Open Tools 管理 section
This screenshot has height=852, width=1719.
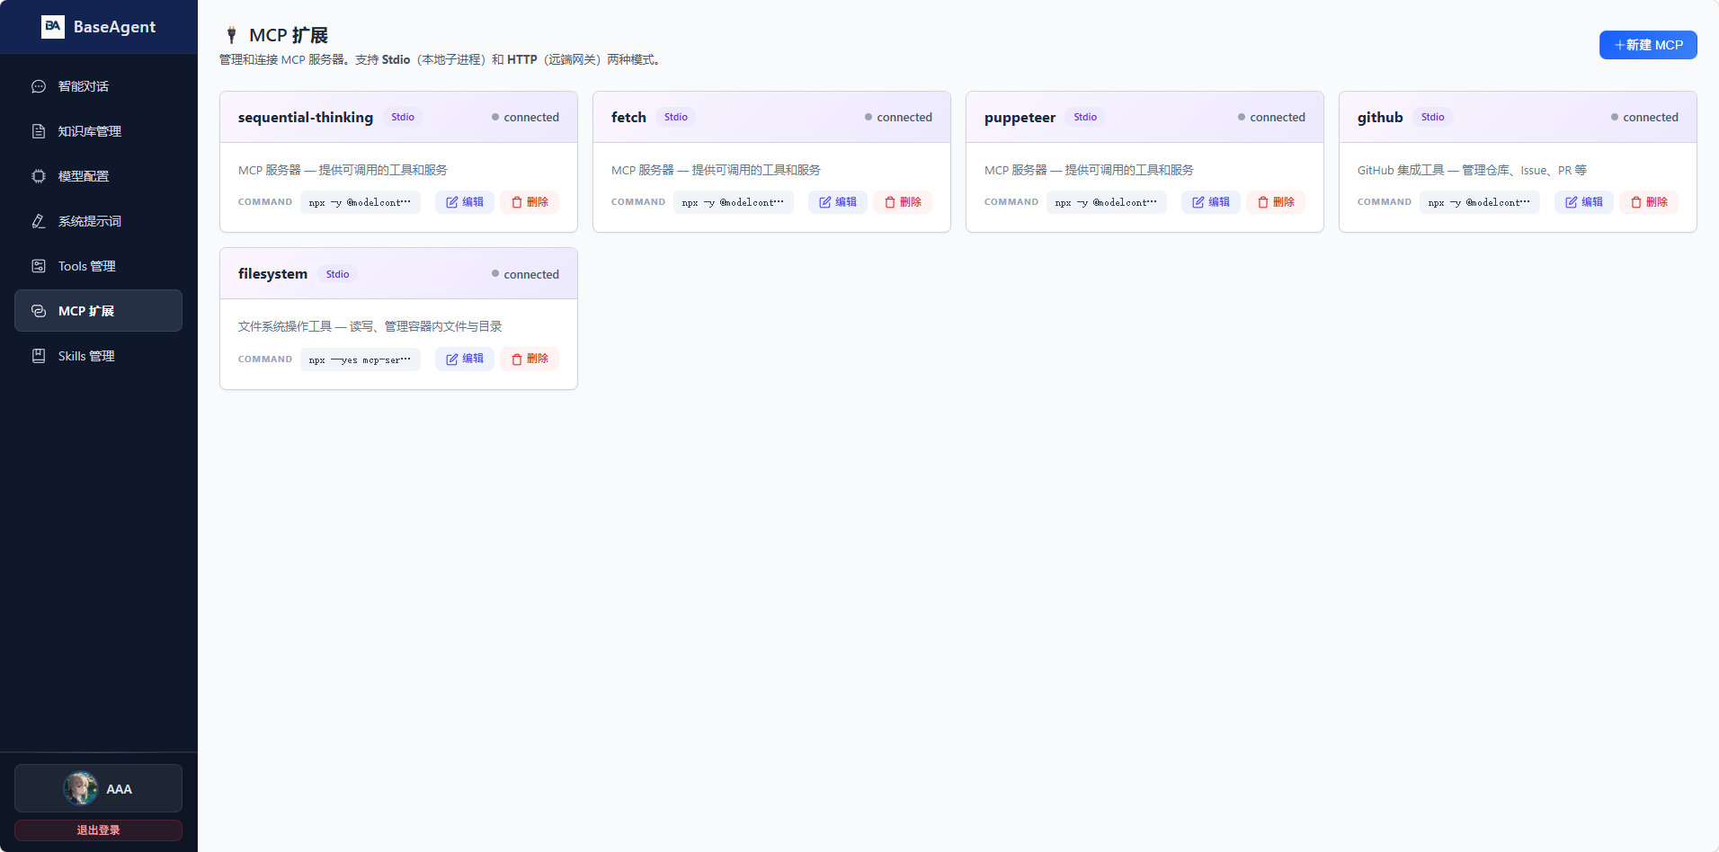98,266
